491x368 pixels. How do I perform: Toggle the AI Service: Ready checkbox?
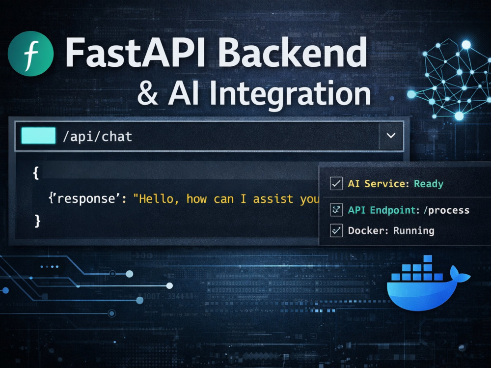(x=336, y=184)
